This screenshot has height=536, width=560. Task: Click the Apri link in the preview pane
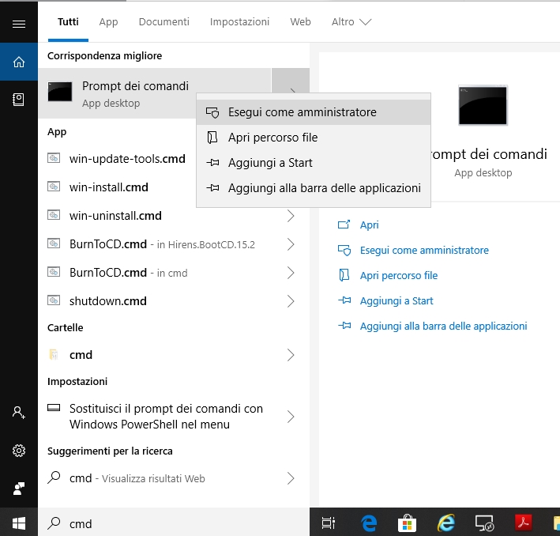[369, 225]
